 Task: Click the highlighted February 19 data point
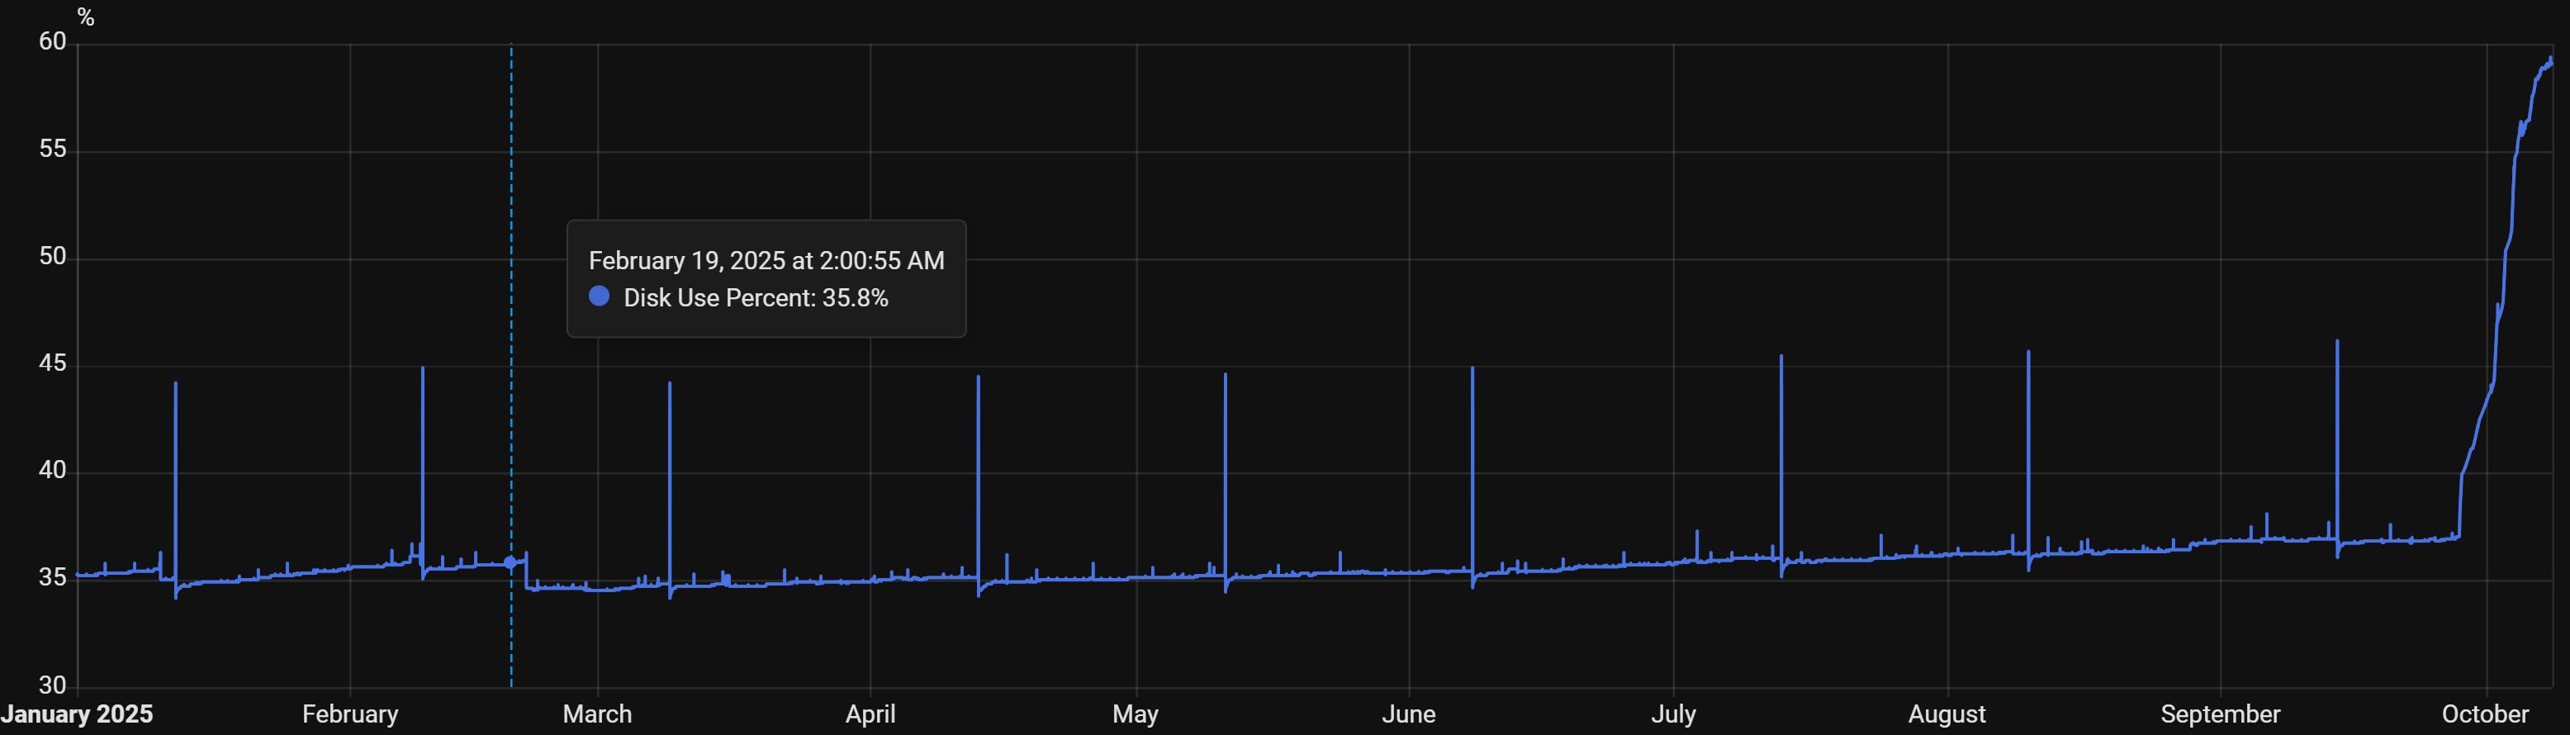511,562
